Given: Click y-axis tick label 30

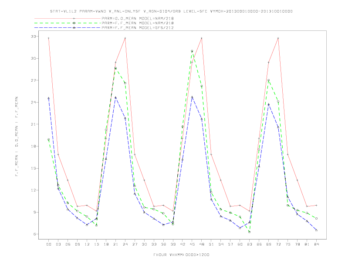Looking at the screenshot, I should (x=34, y=58).
